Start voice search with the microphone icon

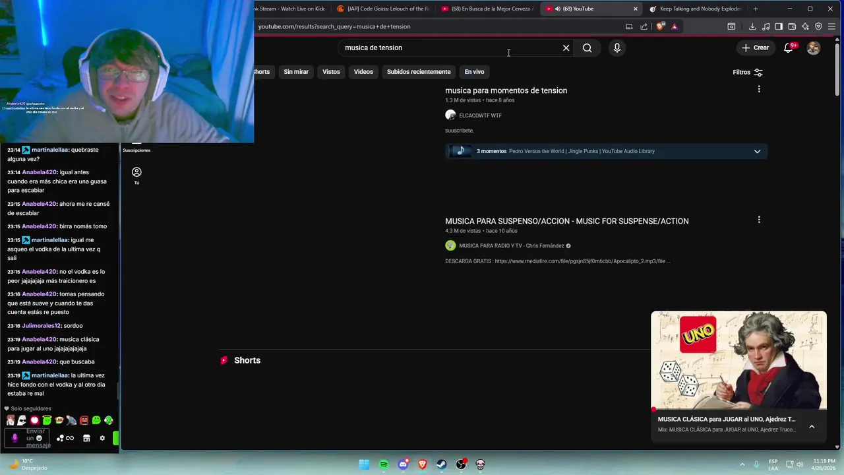[x=617, y=47]
